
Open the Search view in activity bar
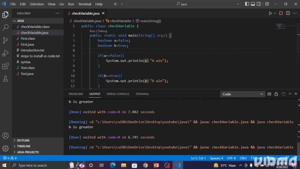click(x=5, y=27)
